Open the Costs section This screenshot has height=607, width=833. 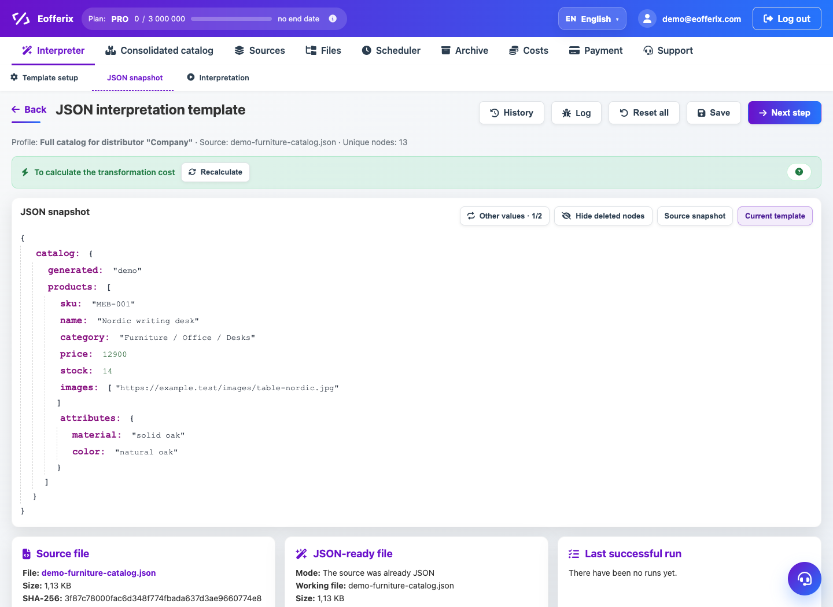[x=529, y=50]
